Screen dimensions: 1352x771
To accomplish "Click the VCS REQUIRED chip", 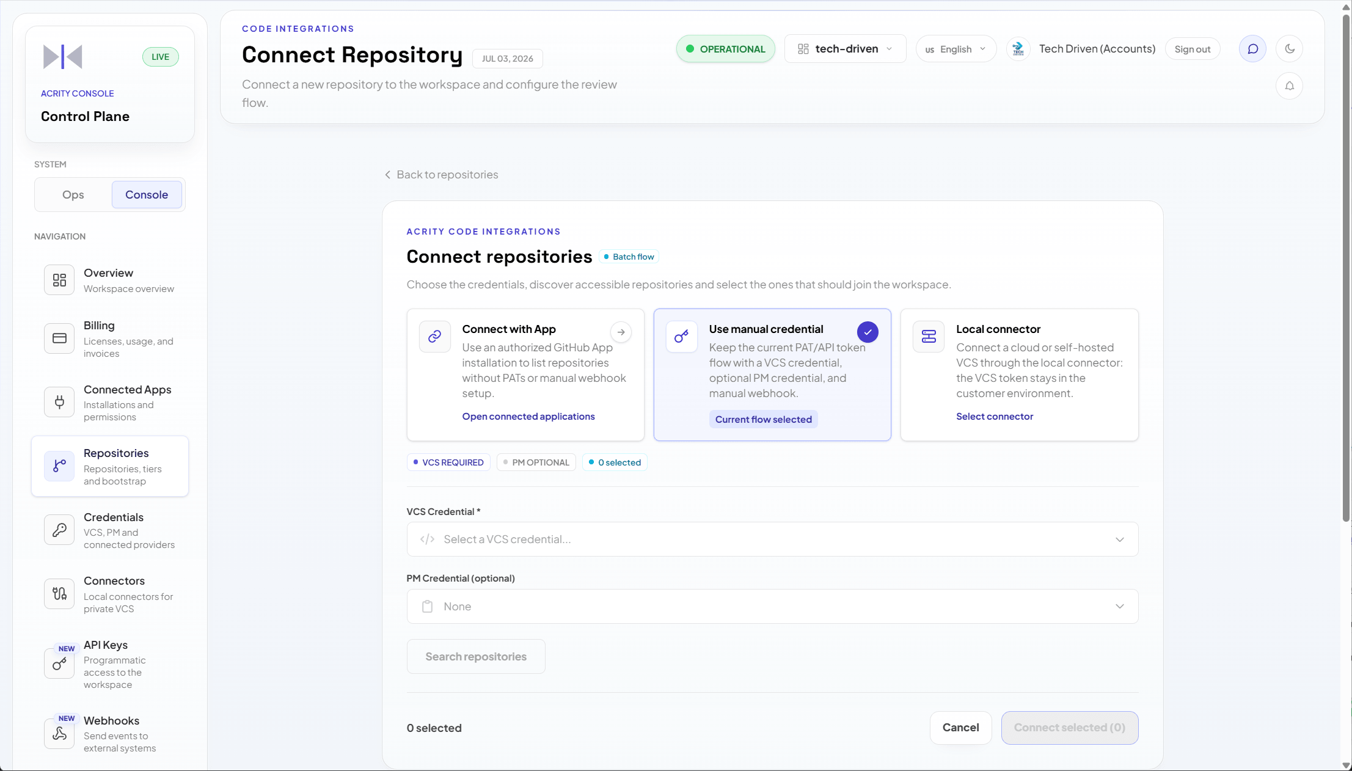I will [448, 462].
